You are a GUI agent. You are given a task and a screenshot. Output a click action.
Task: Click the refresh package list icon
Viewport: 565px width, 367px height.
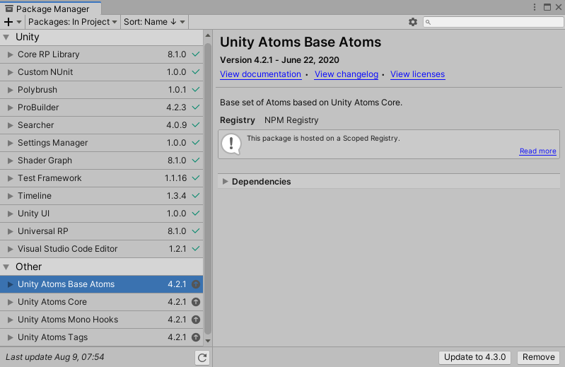pyautogui.click(x=202, y=357)
